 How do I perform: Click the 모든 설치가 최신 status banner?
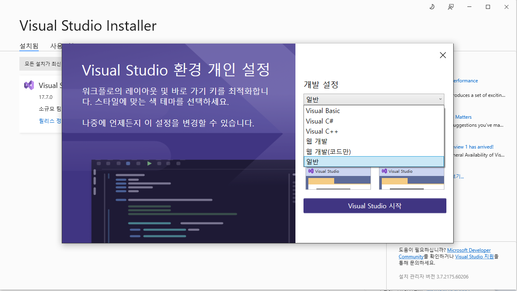point(40,64)
